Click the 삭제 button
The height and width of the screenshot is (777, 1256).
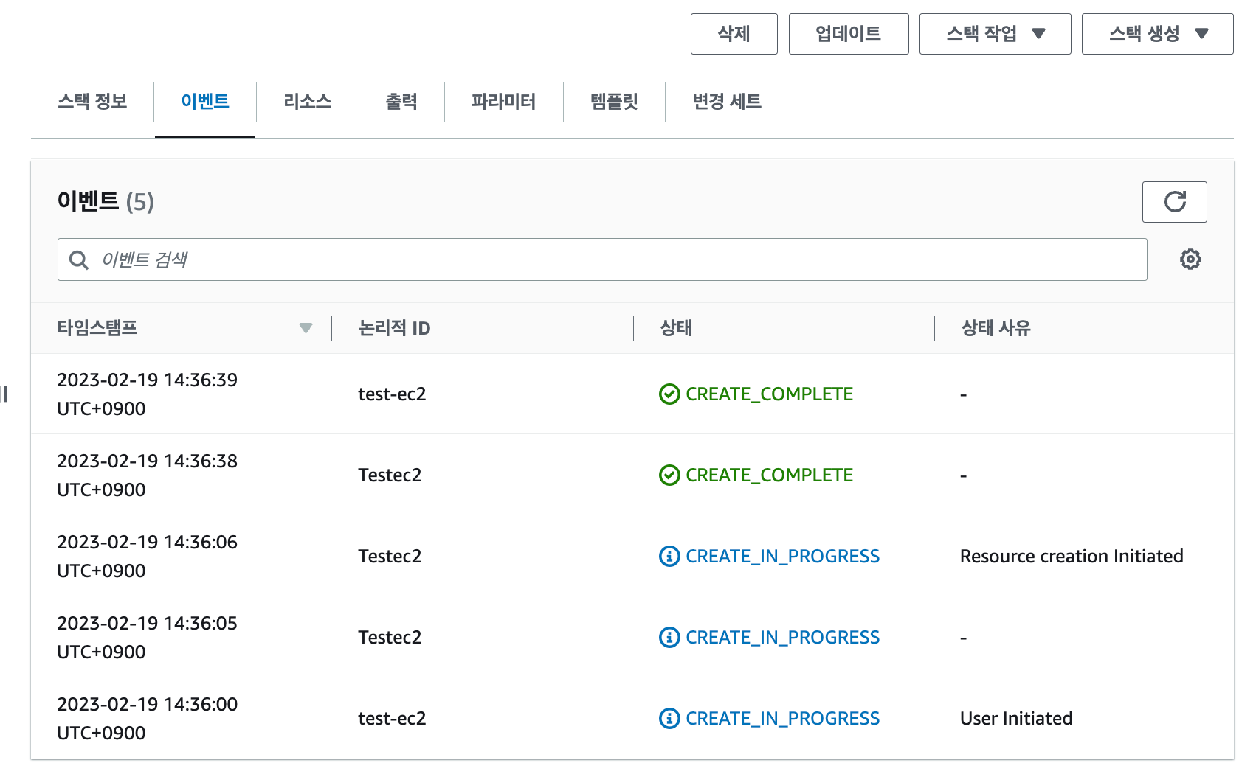coord(734,33)
